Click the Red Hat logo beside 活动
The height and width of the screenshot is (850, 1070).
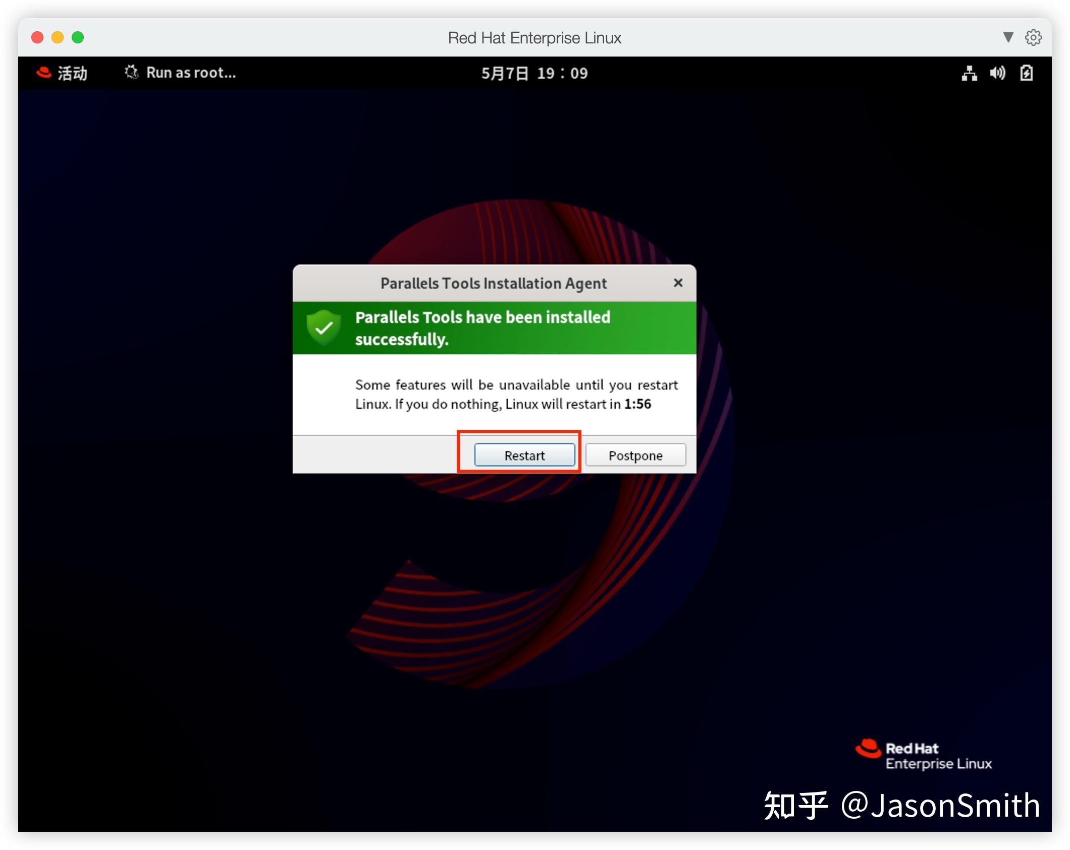(x=43, y=72)
